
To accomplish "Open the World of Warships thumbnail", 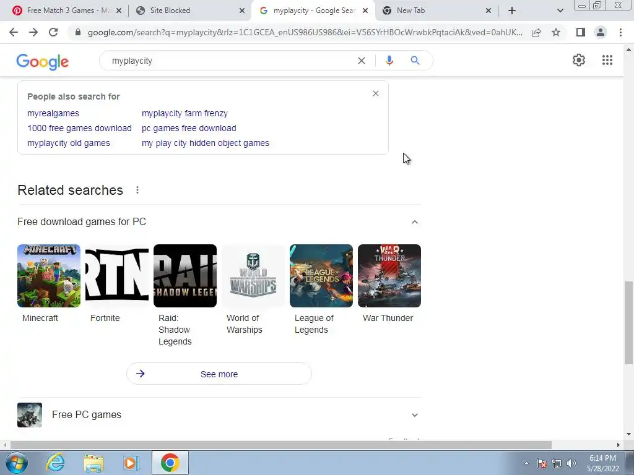I will click(x=253, y=276).
